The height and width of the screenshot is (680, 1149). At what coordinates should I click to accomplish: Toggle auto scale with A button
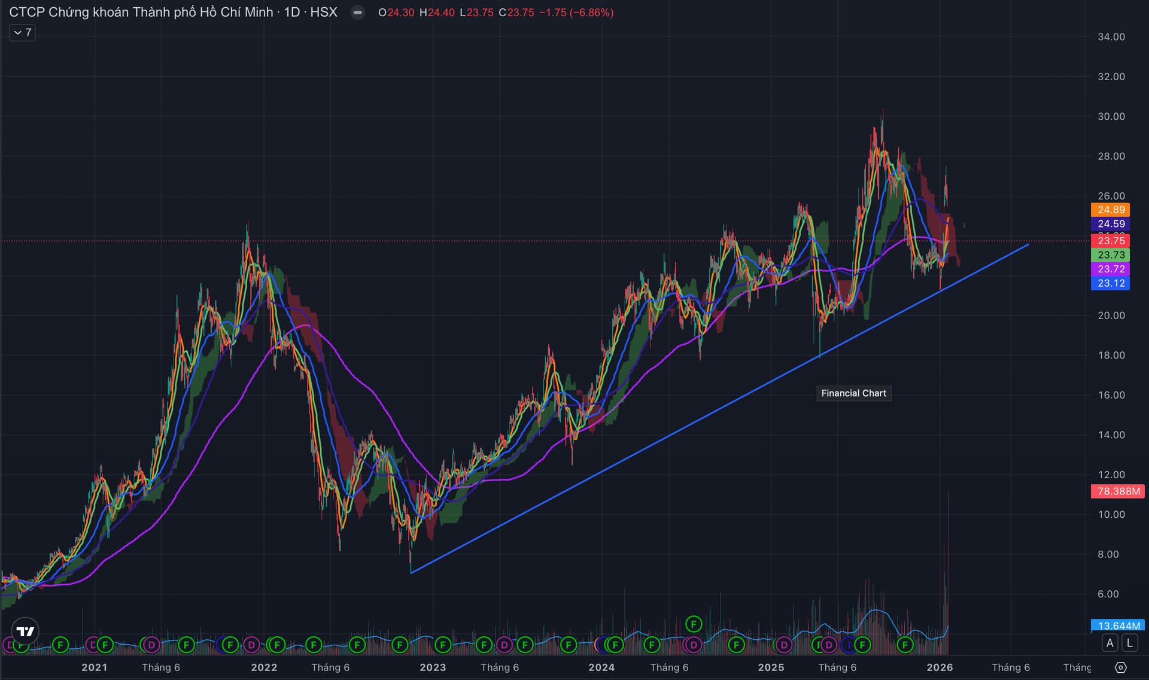(1110, 643)
